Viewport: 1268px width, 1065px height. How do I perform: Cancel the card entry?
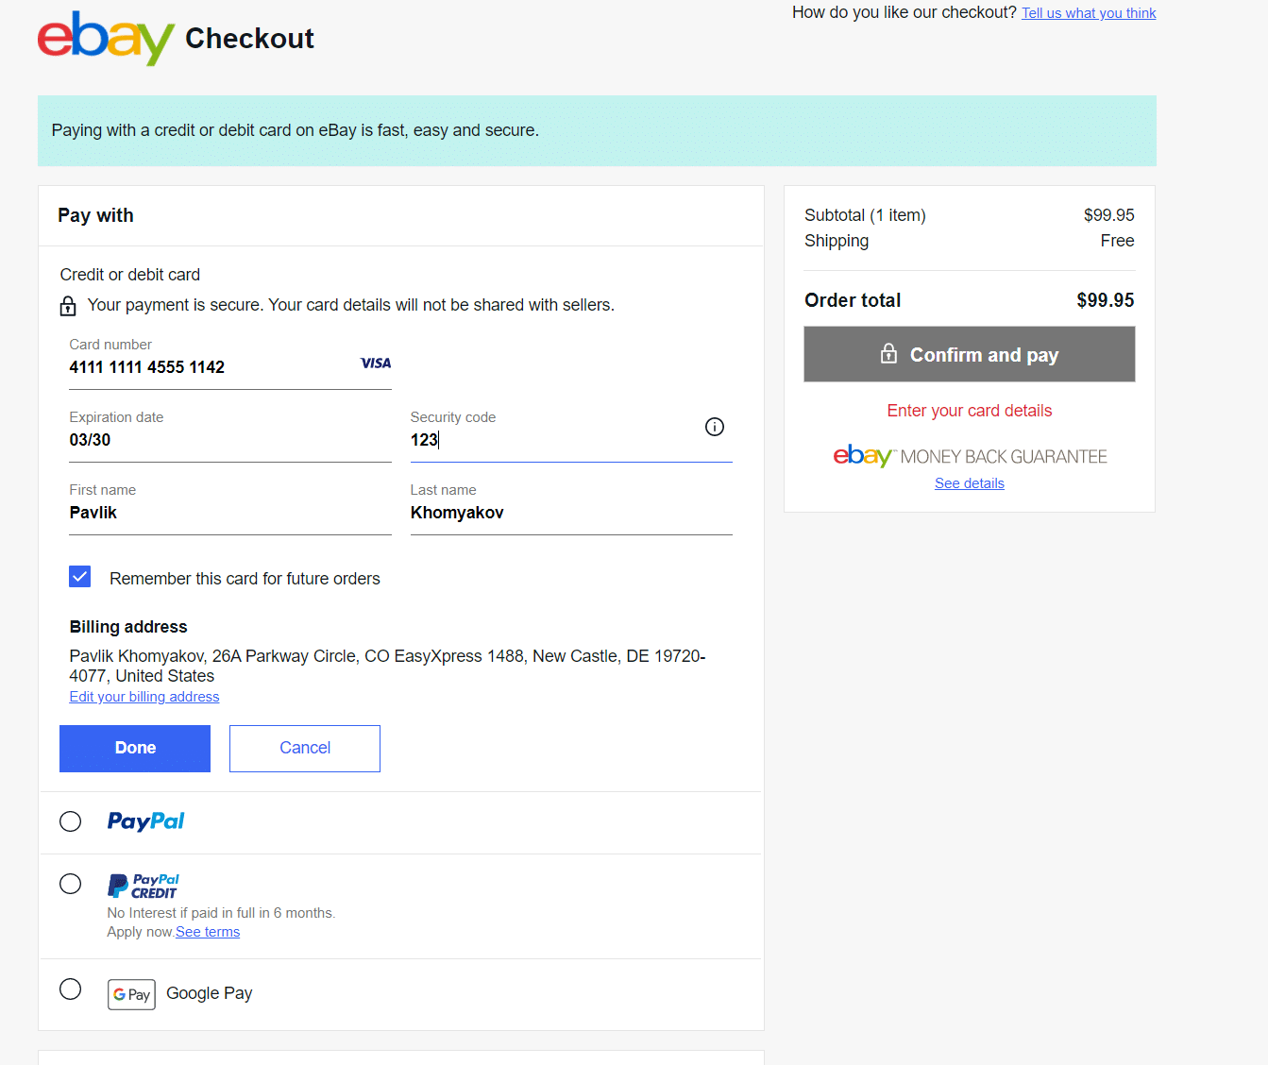click(x=305, y=749)
